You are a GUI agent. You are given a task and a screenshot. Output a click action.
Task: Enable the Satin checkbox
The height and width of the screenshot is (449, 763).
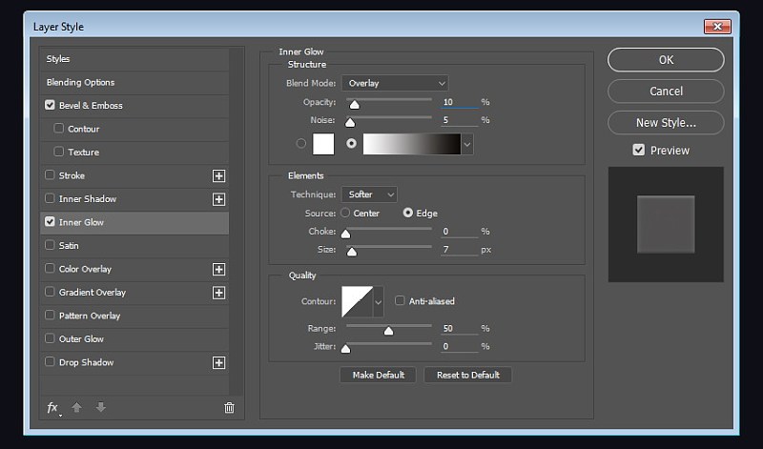point(50,245)
